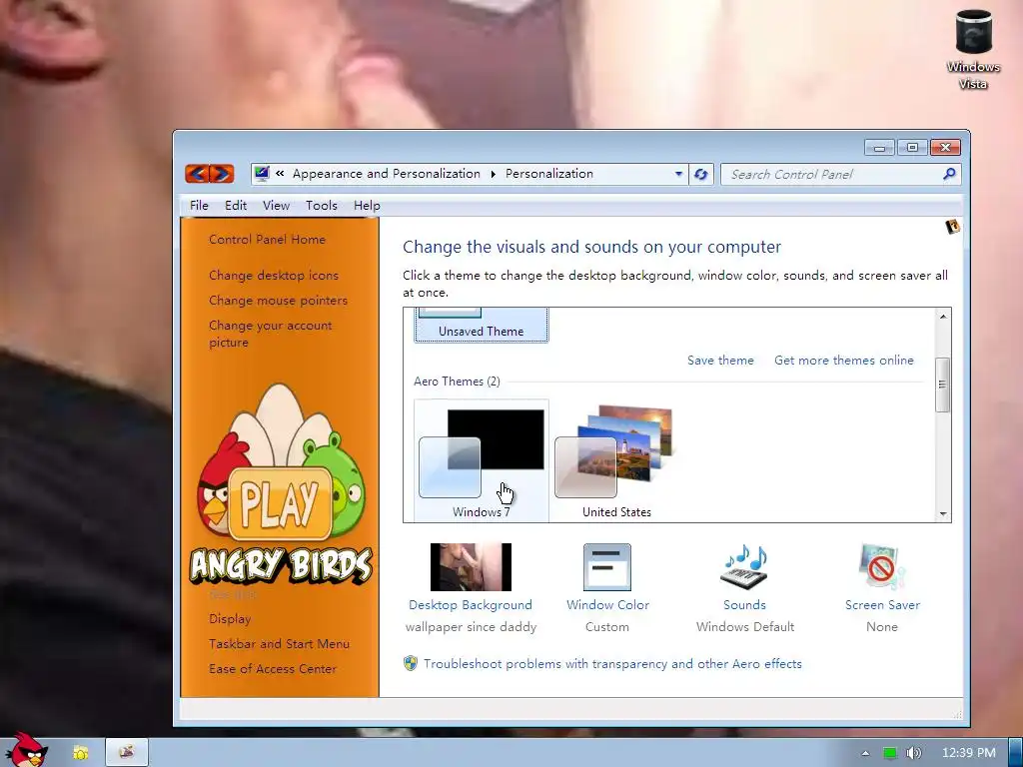Viewport: 1023px width, 767px height.
Task: Select the United States theme
Action: point(616,460)
